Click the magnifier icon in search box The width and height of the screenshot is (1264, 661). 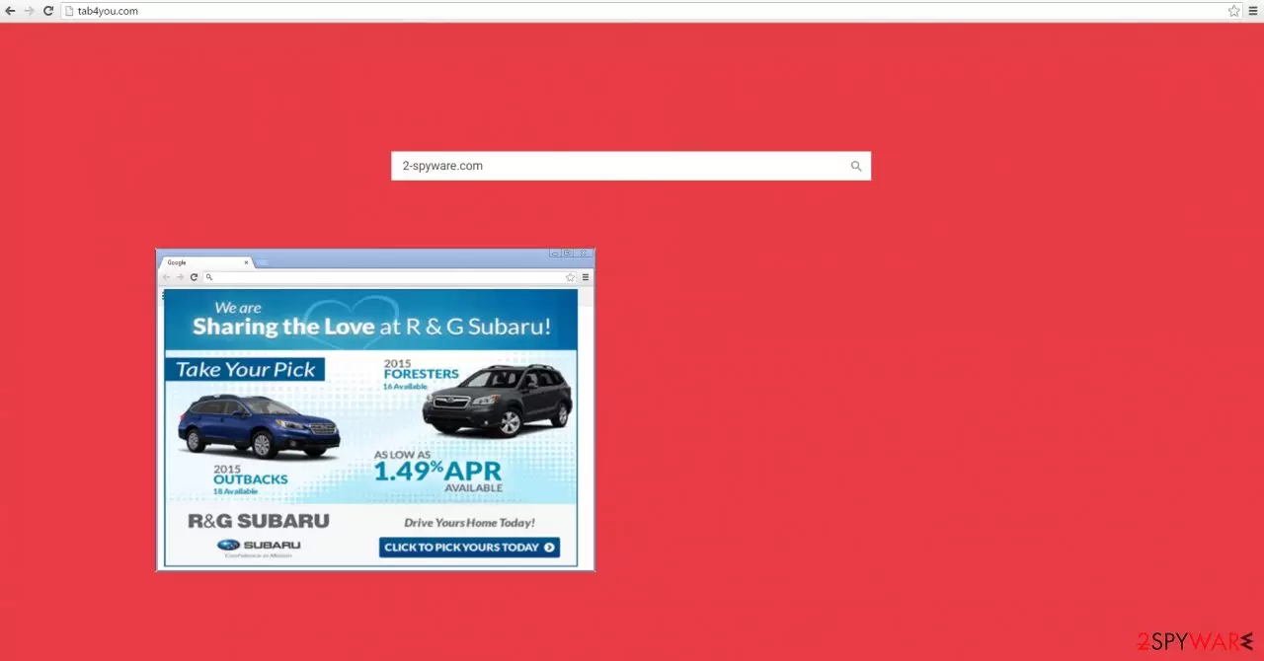point(856,166)
